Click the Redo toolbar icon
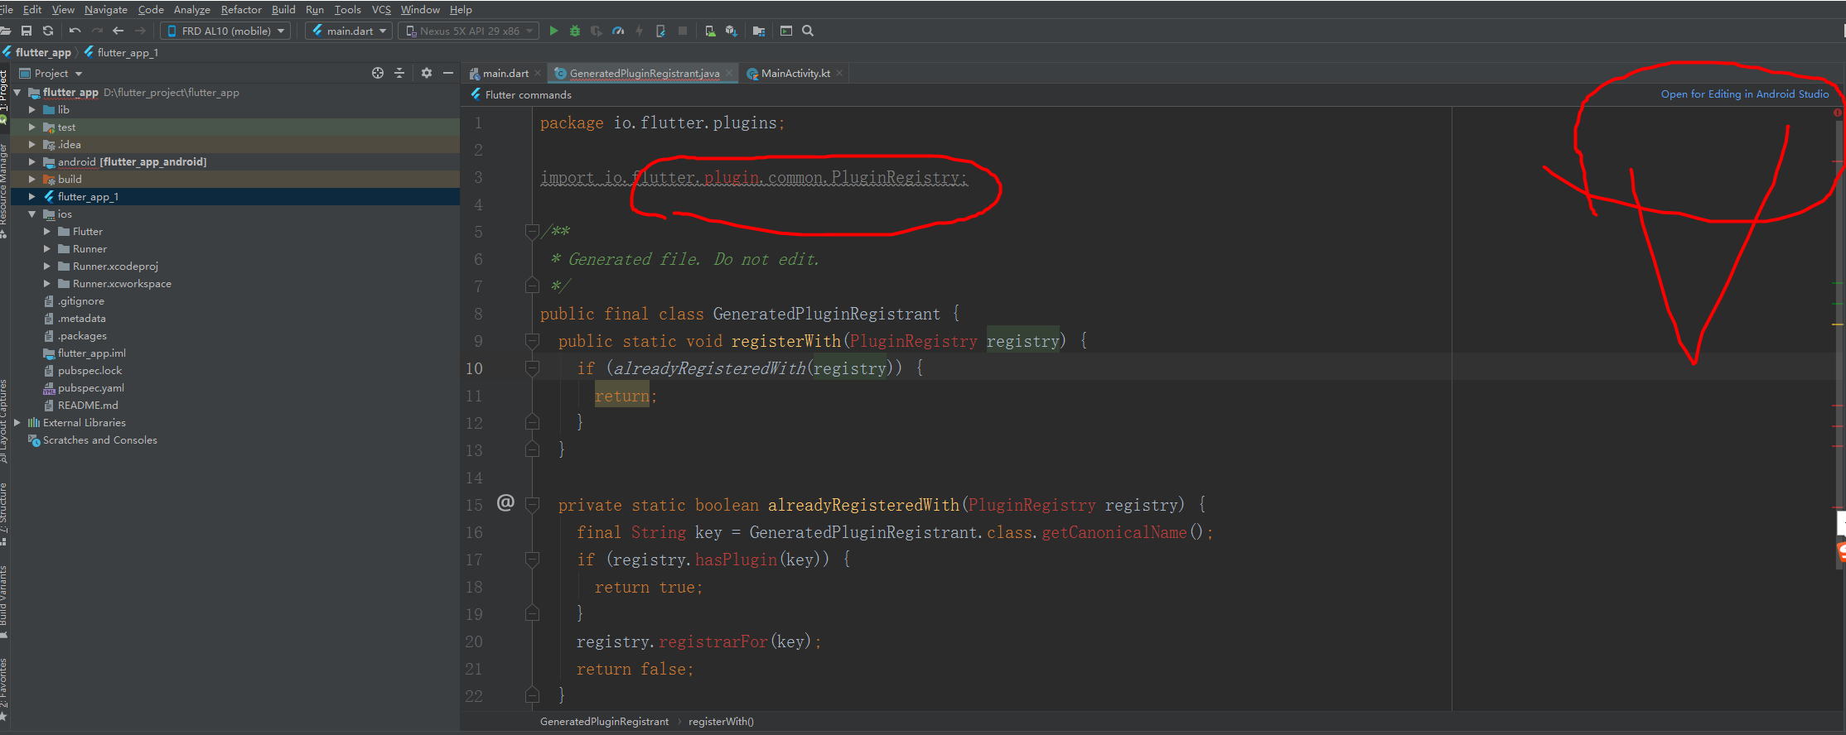 97,31
